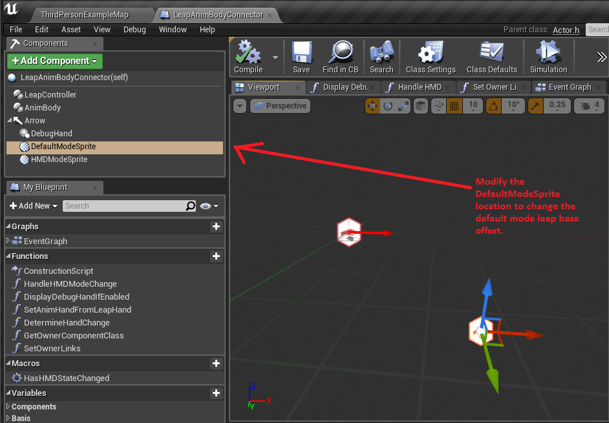Click Find in CB toolbar icon

[341, 57]
